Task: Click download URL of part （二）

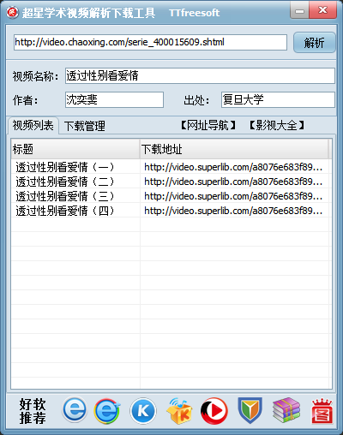Action: pos(233,182)
